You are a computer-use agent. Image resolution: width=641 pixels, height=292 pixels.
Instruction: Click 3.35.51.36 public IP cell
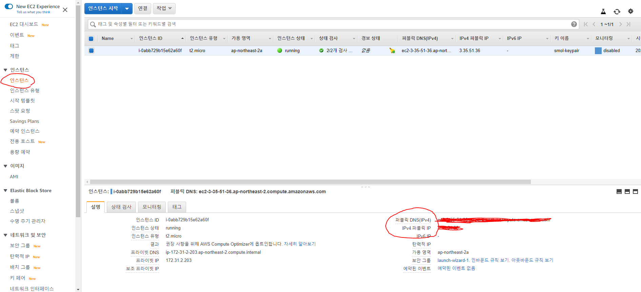point(470,50)
